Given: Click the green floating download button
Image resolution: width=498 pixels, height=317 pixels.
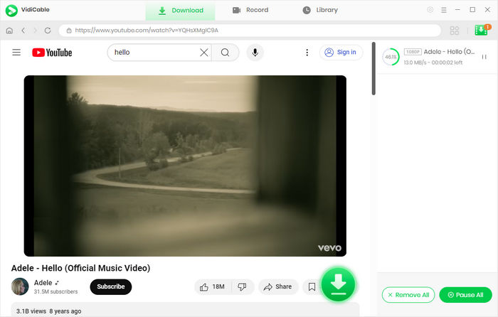Looking at the screenshot, I should (338, 284).
